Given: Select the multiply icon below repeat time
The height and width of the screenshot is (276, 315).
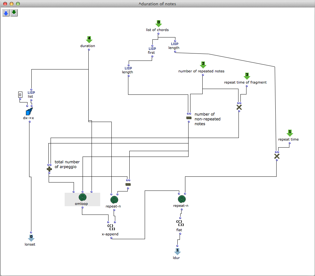Looking at the screenshot, I should point(277,156).
